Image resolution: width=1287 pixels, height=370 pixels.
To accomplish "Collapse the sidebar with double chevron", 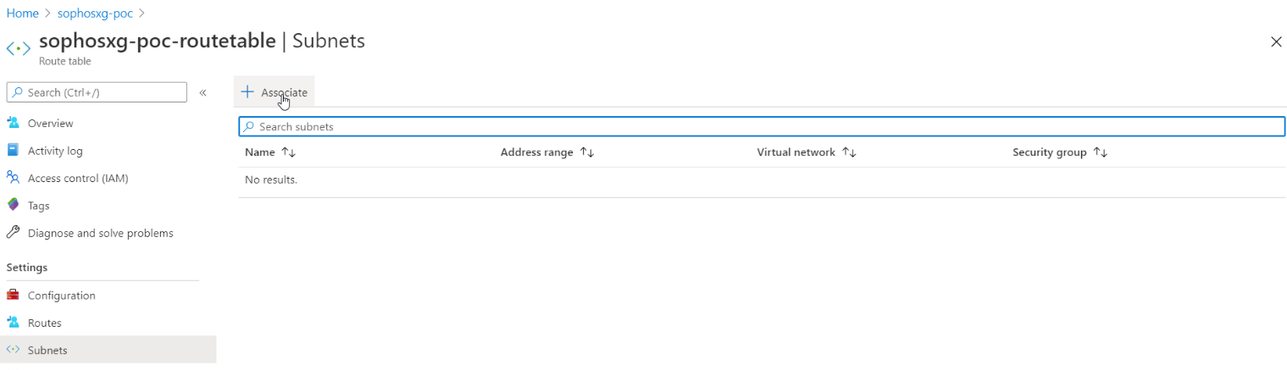I will [x=203, y=92].
